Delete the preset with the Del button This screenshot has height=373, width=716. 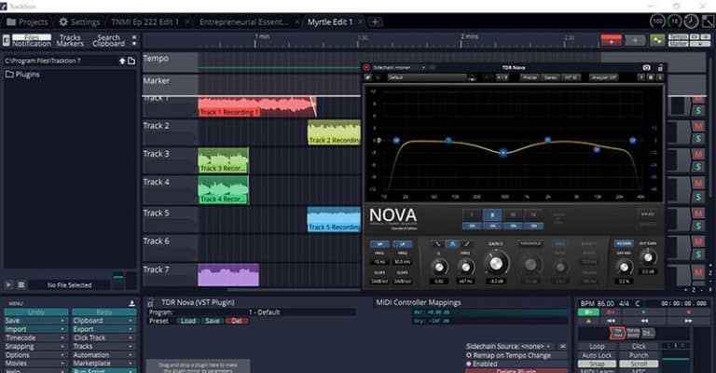click(x=237, y=321)
